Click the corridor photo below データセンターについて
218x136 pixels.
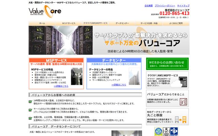[x=127, y=133]
